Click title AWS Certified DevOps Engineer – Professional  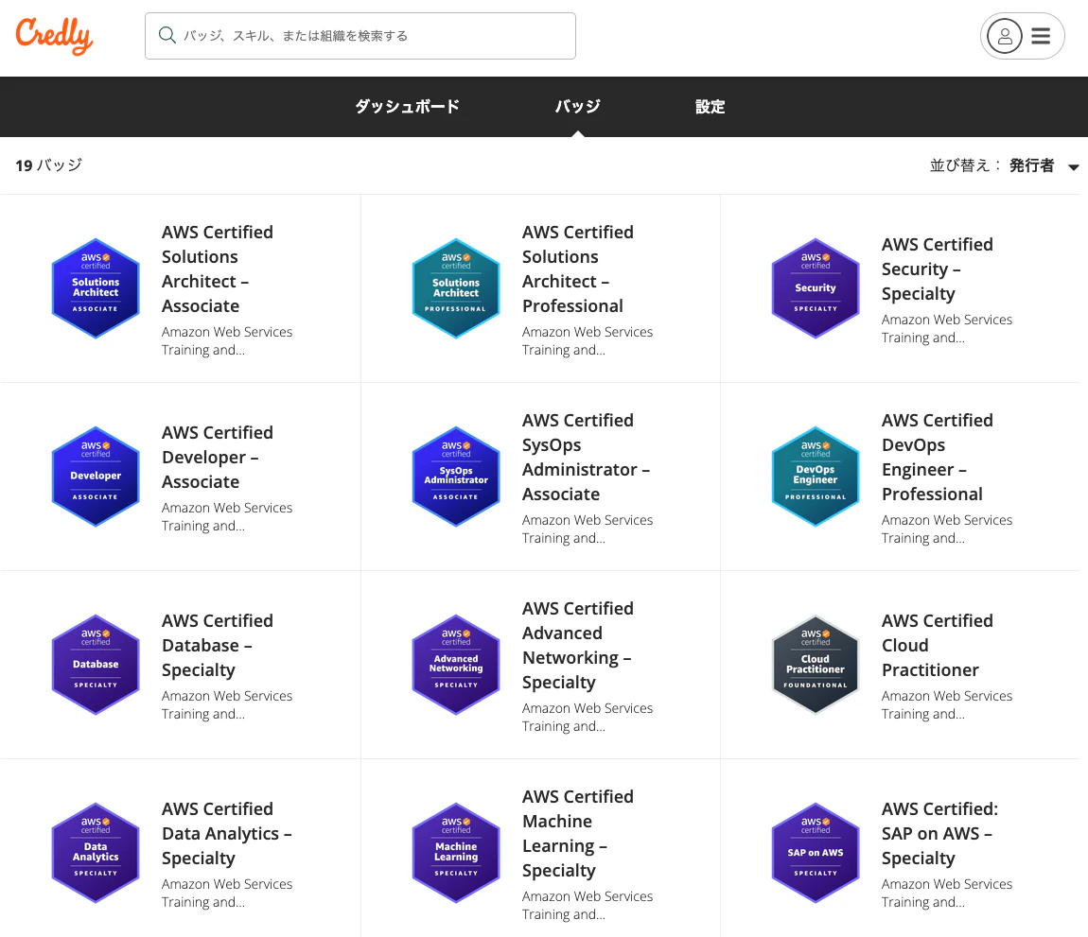(x=937, y=457)
